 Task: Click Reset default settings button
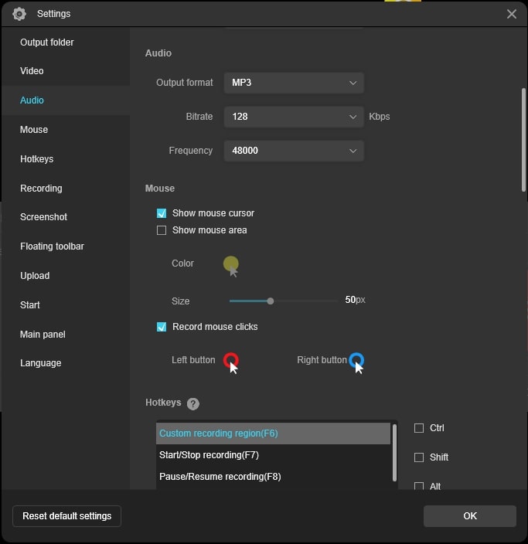point(66,516)
